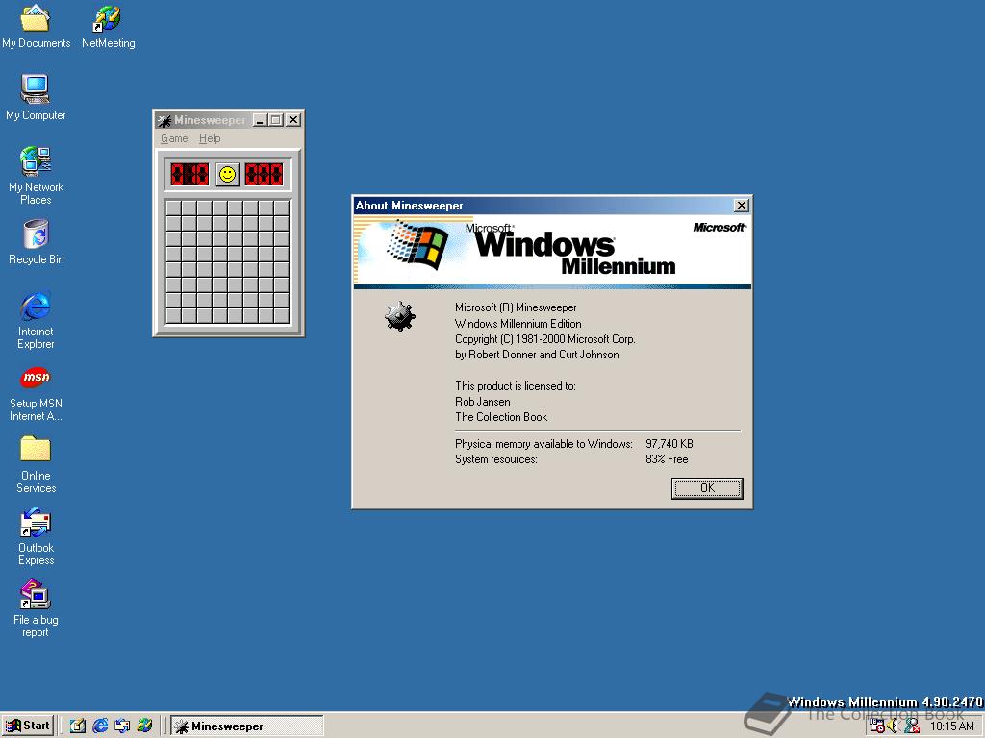Click the 'Rob Jansen' licensee text
The height and width of the screenshot is (738, 985).
point(483,402)
